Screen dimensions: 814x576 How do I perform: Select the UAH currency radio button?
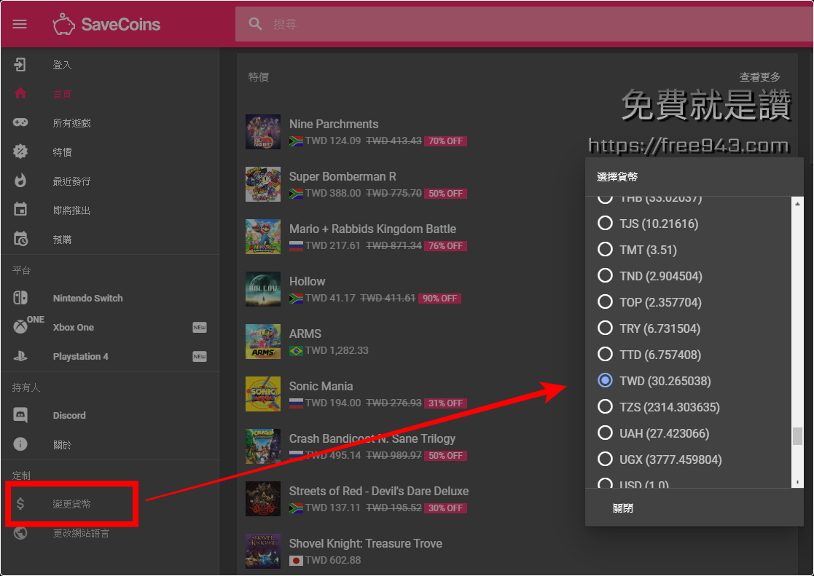605,433
